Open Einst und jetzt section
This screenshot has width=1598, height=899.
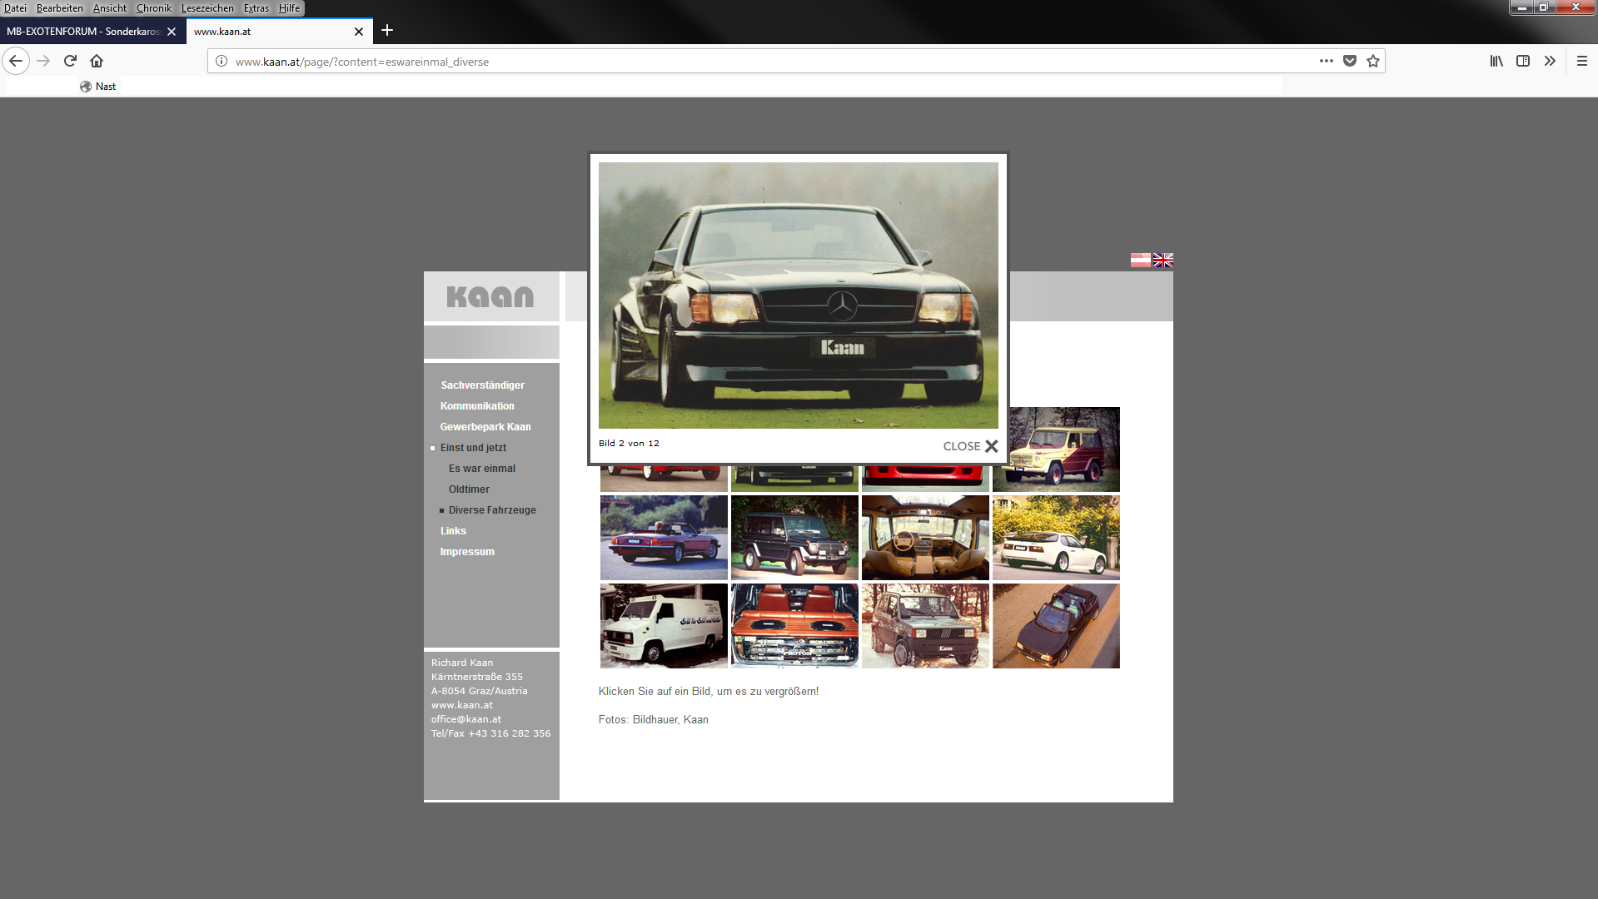(473, 448)
